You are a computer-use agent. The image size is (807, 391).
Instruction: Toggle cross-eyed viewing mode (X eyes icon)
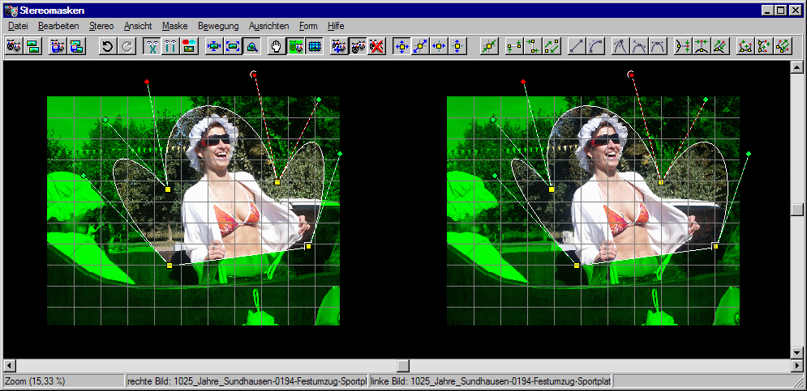click(x=152, y=47)
